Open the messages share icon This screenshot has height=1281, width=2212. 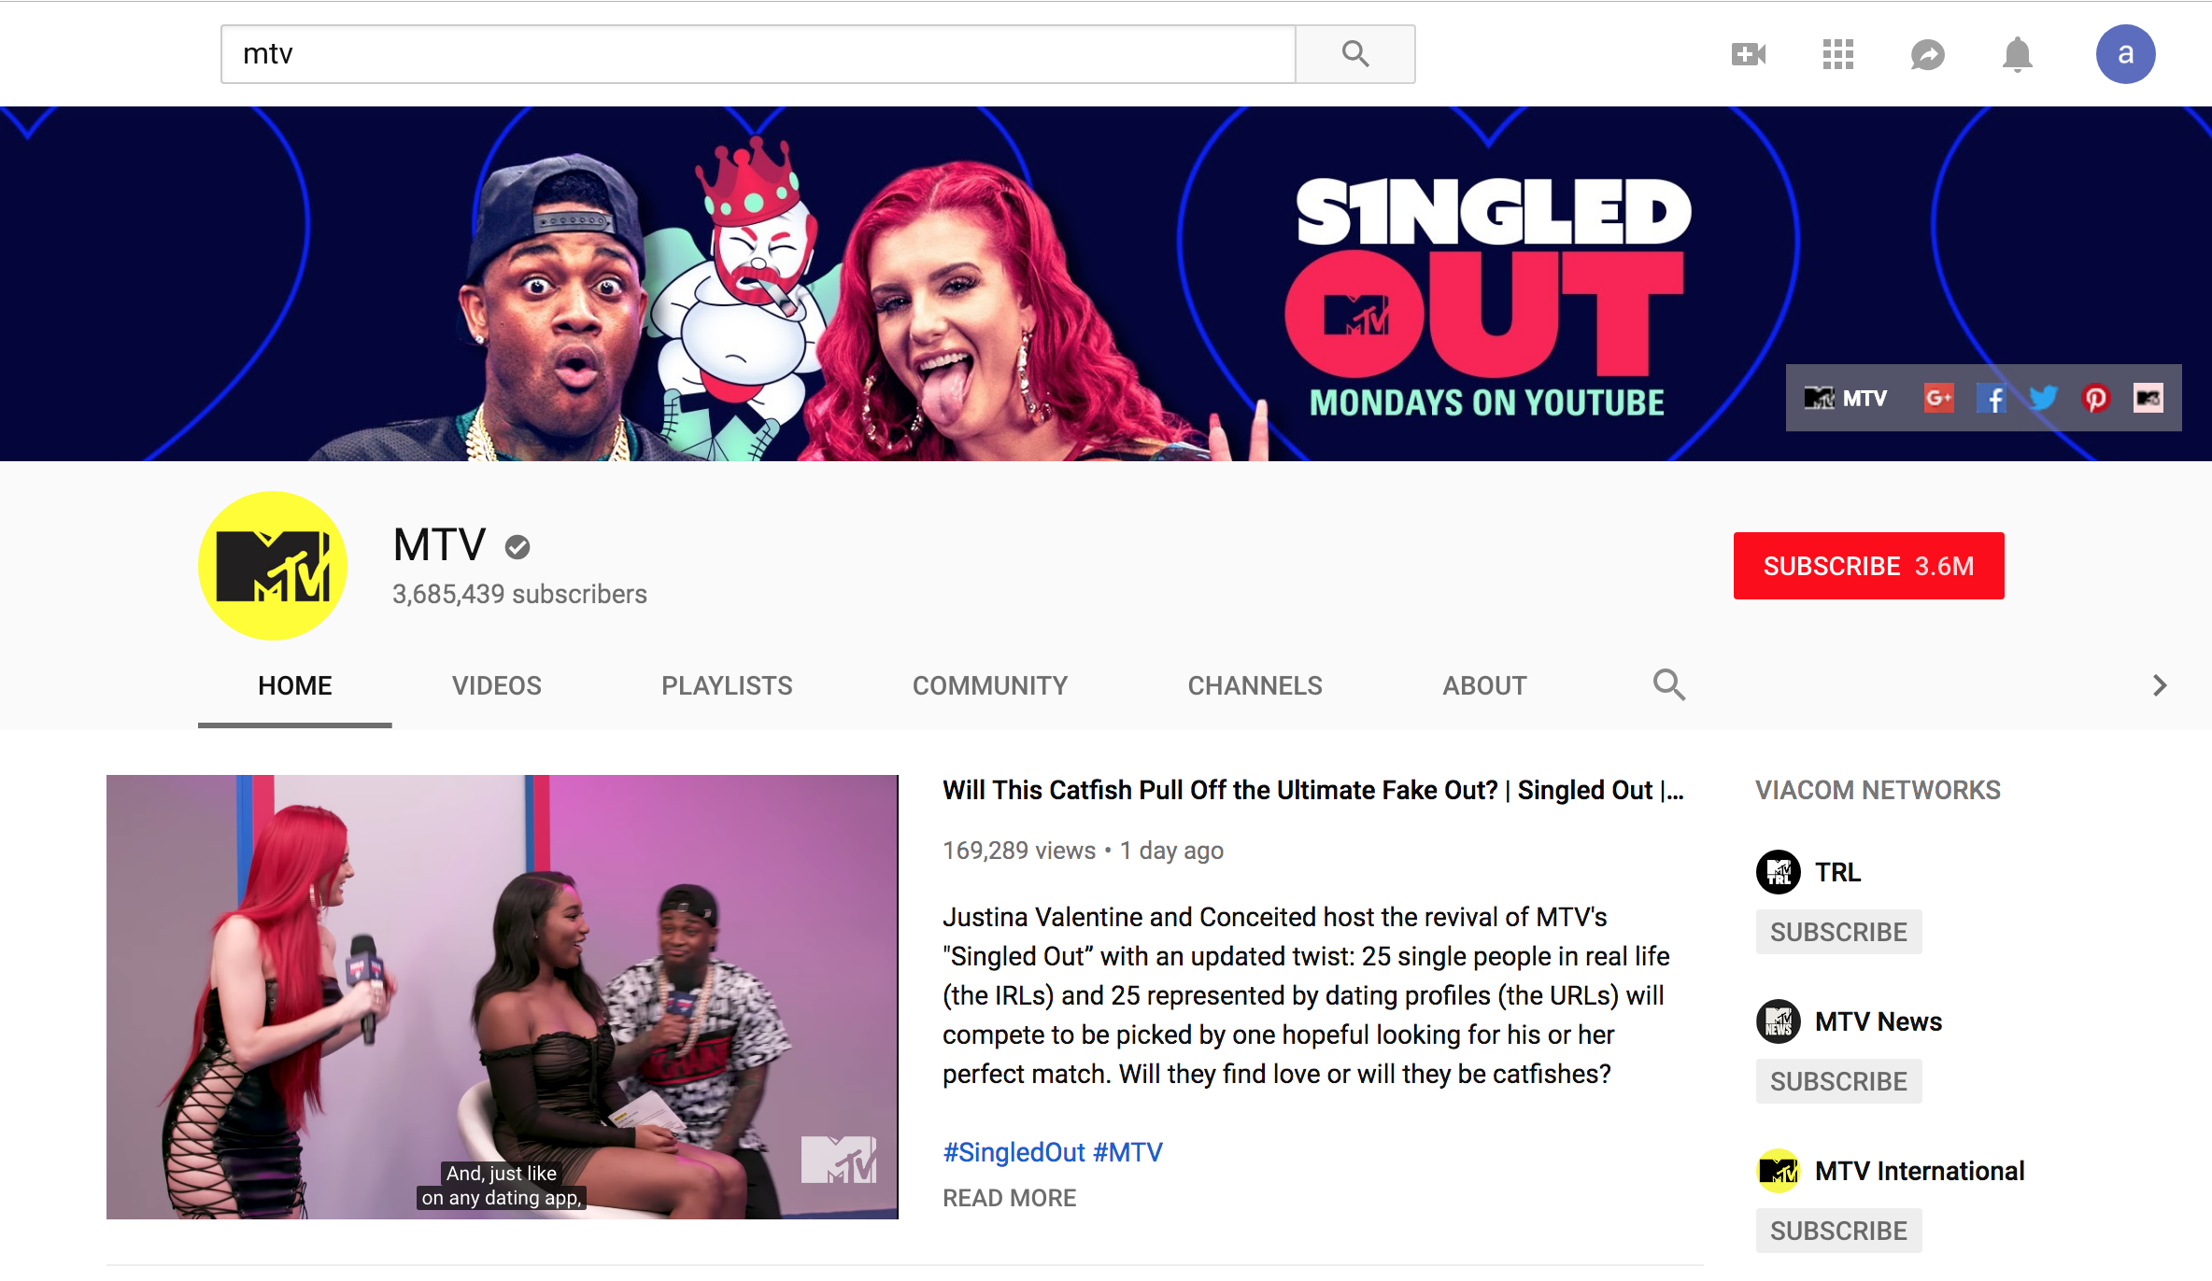point(1927,54)
